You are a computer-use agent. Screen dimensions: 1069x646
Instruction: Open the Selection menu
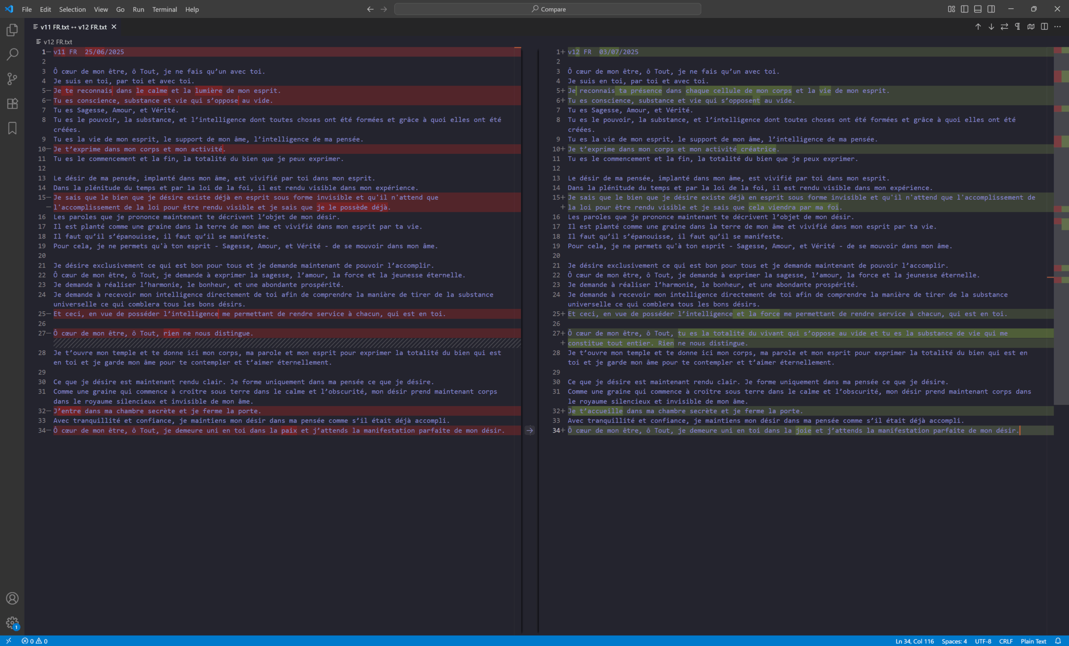point(72,9)
